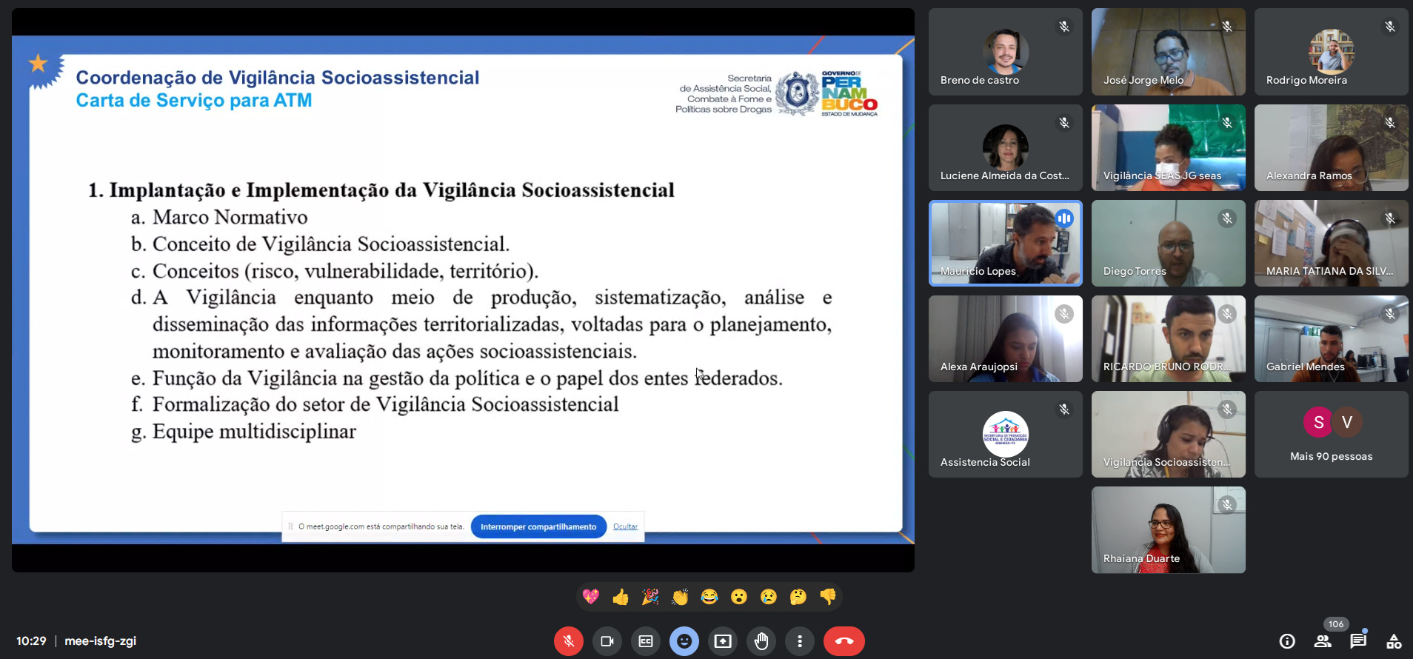
Task: Open the meeting details info icon
Action: click(1287, 641)
